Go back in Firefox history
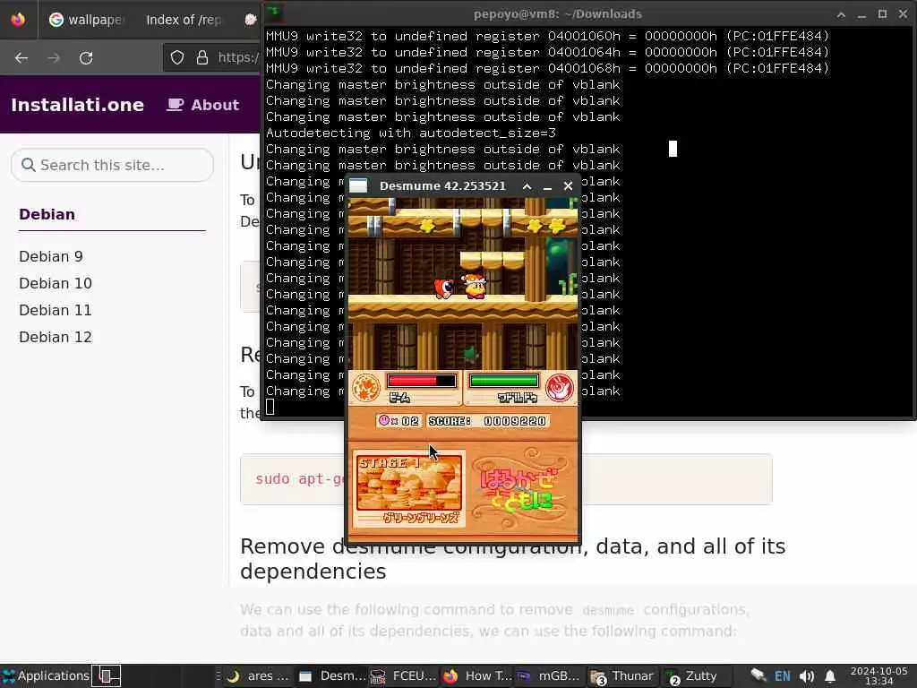The image size is (917, 688). pos(21,58)
